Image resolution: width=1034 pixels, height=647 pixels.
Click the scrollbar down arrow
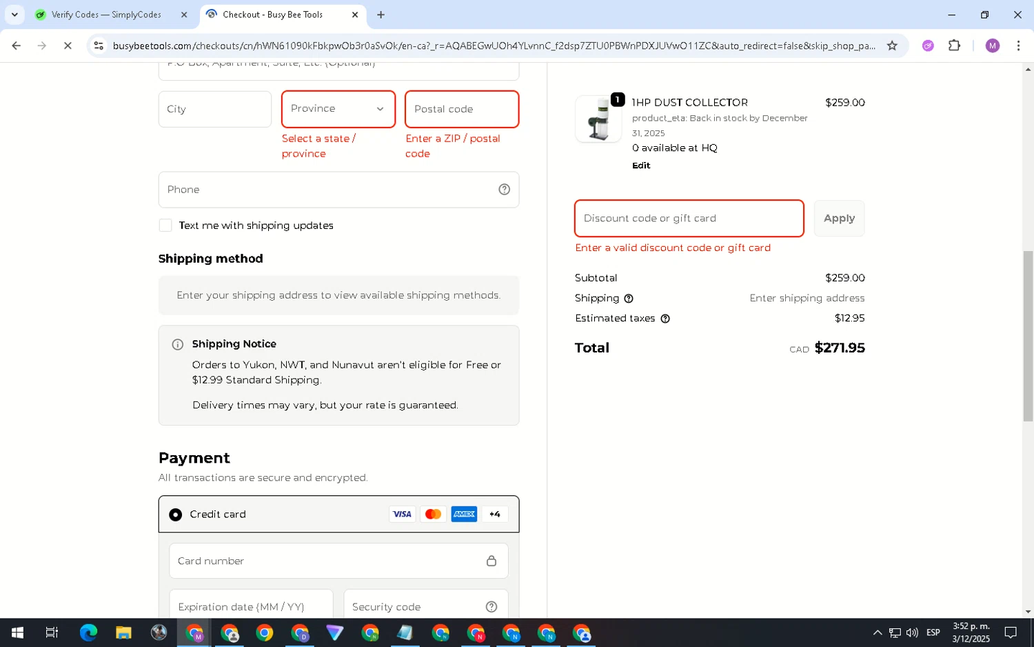tap(1028, 612)
